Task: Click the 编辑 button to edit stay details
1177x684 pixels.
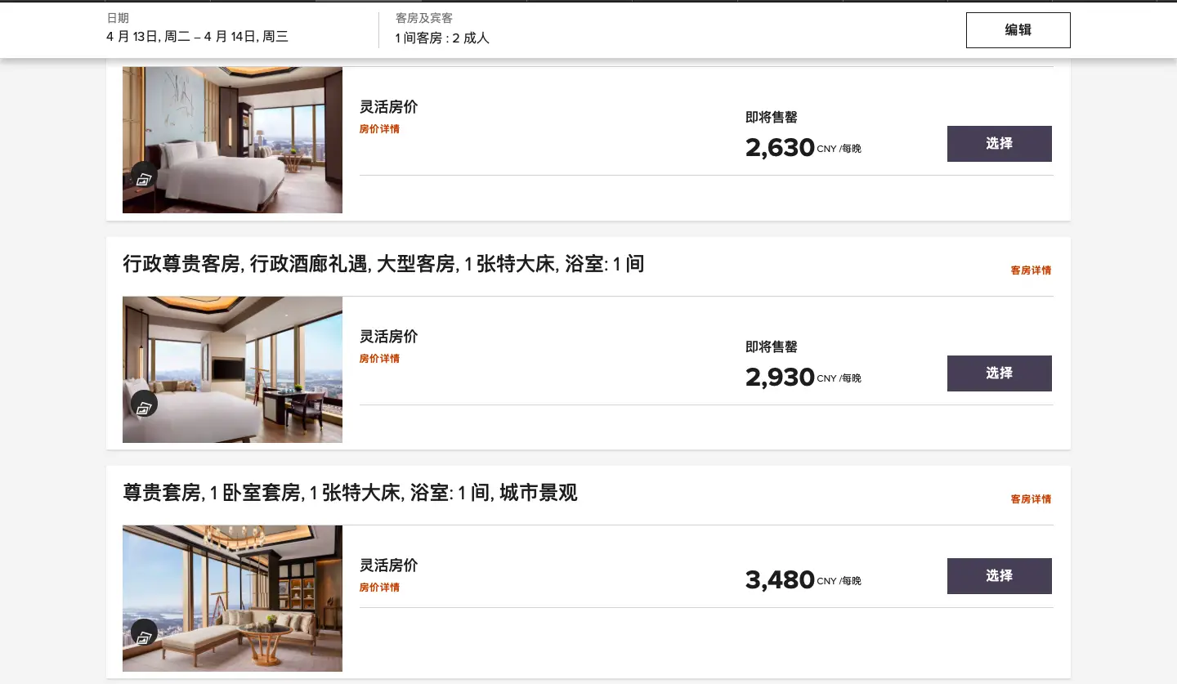Action: pyautogui.click(x=1018, y=29)
